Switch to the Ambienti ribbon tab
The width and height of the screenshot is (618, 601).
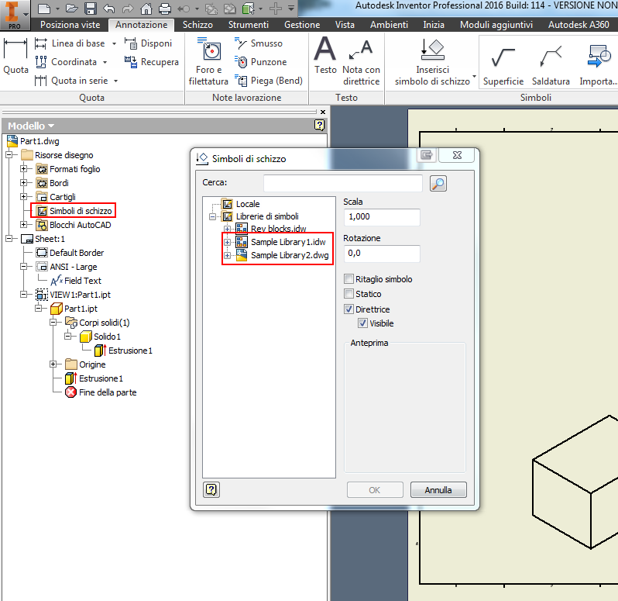pos(389,25)
